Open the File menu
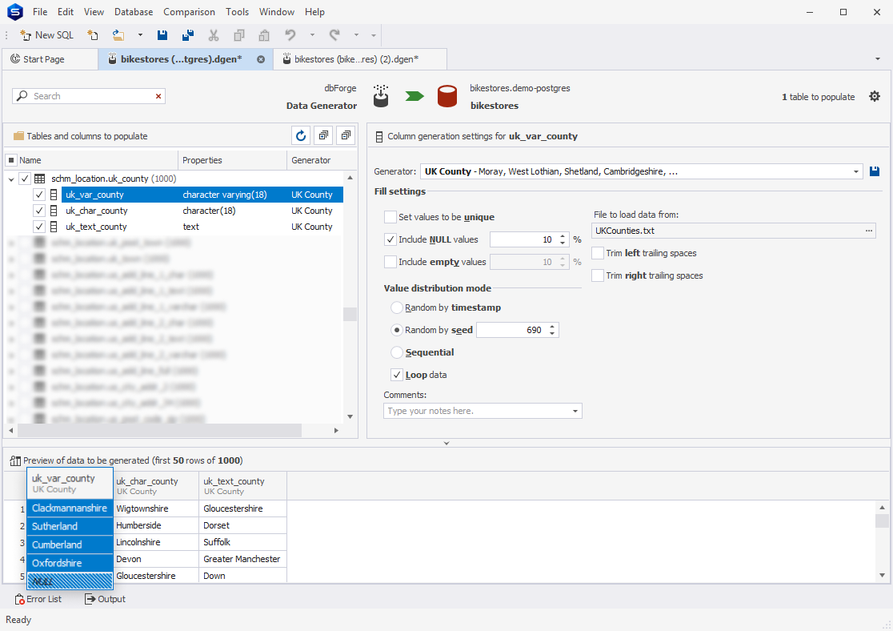The image size is (893, 631). [x=40, y=12]
